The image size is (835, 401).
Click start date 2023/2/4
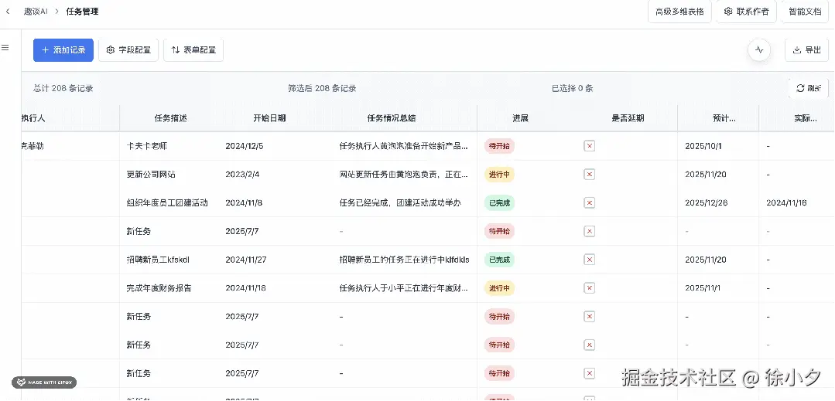pos(242,175)
